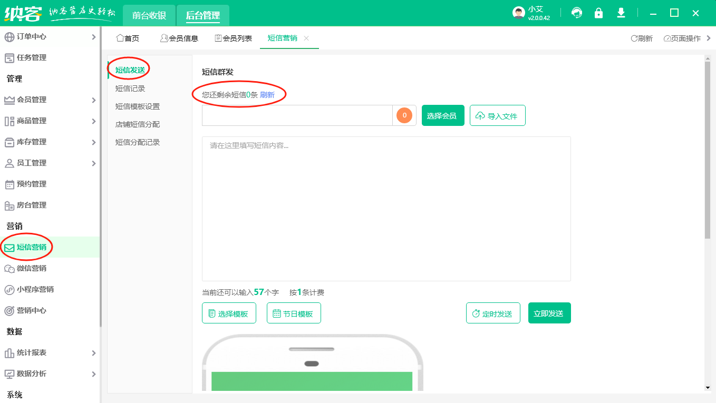Viewport: 716px width, 403px height.
Task: Click the download icon near the user avatar
Action: (x=621, y=13)
